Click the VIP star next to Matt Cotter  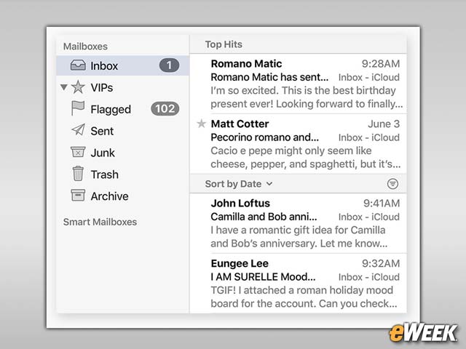(x=202, y=124)
